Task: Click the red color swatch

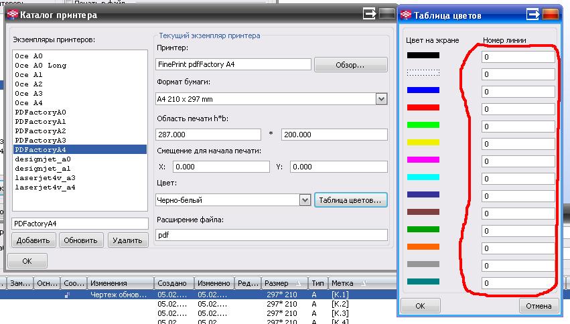Action: tap(423, 107)
